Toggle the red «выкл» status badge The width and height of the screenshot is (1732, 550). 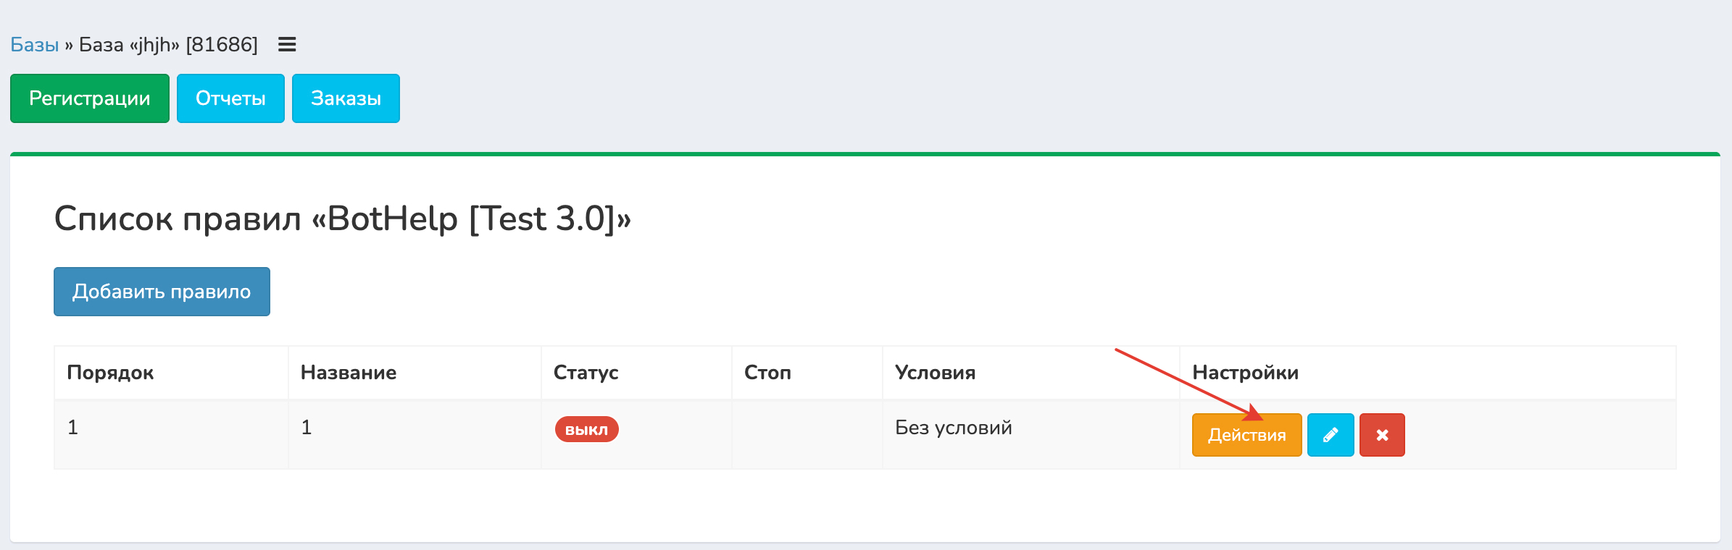pyautogui.click(x=586, y=429)
